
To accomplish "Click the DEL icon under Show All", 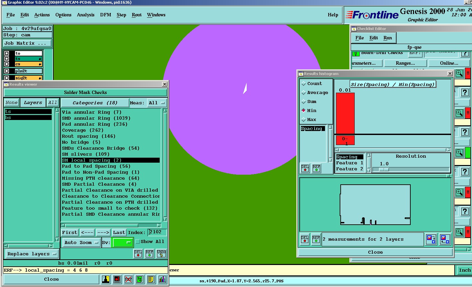I will [138, 254].
